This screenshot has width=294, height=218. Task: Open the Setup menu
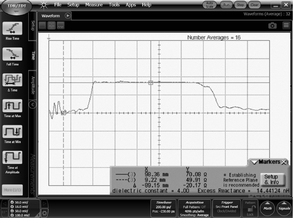point(73,5)
